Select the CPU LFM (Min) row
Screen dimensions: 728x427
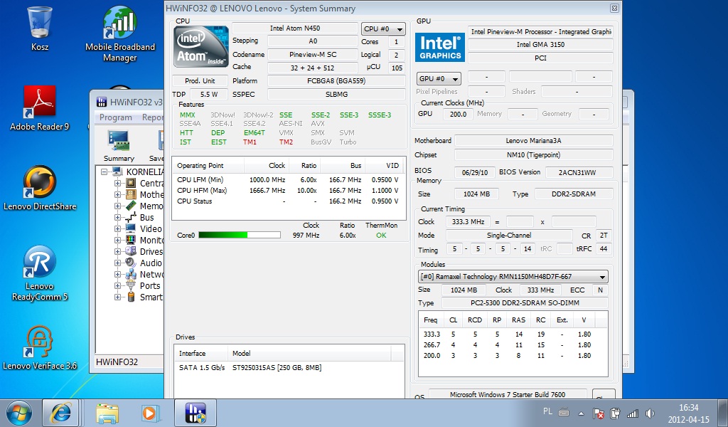click(289, 180)
